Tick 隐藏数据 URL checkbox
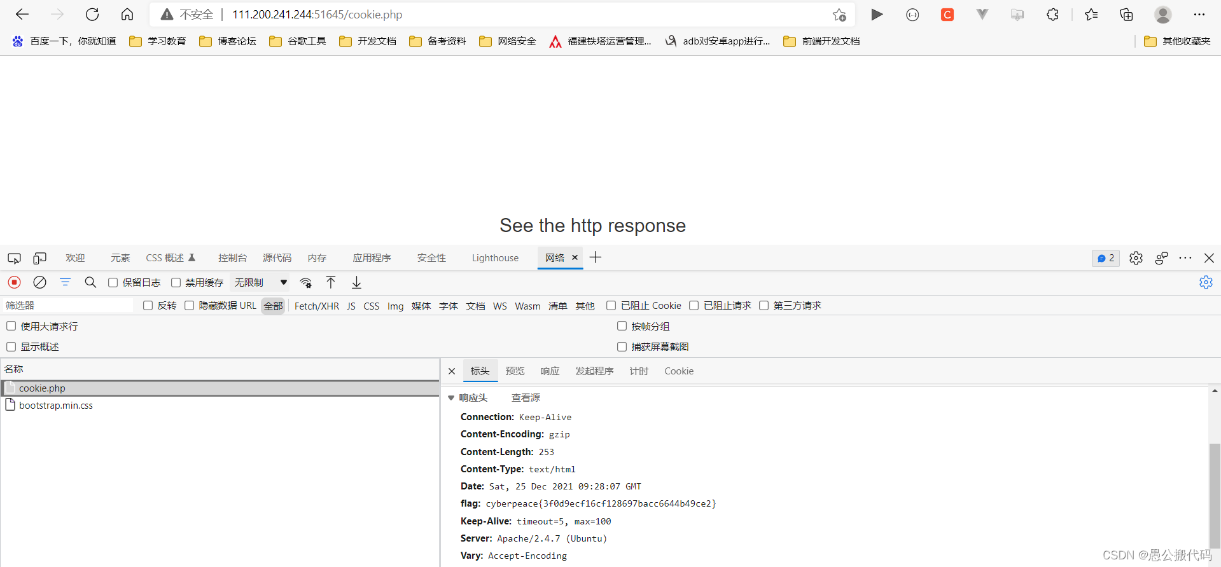1221x567 pixels. click(x=189, y=306)
